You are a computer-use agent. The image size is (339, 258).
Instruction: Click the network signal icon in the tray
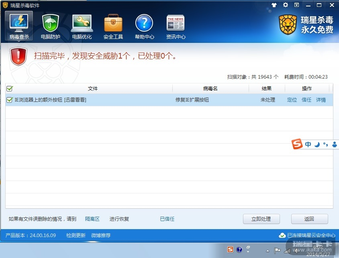click(x=287, y=251)
